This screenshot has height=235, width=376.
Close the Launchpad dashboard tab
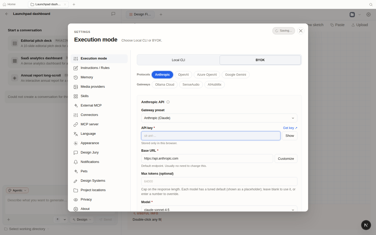click(x=65, y=4)
